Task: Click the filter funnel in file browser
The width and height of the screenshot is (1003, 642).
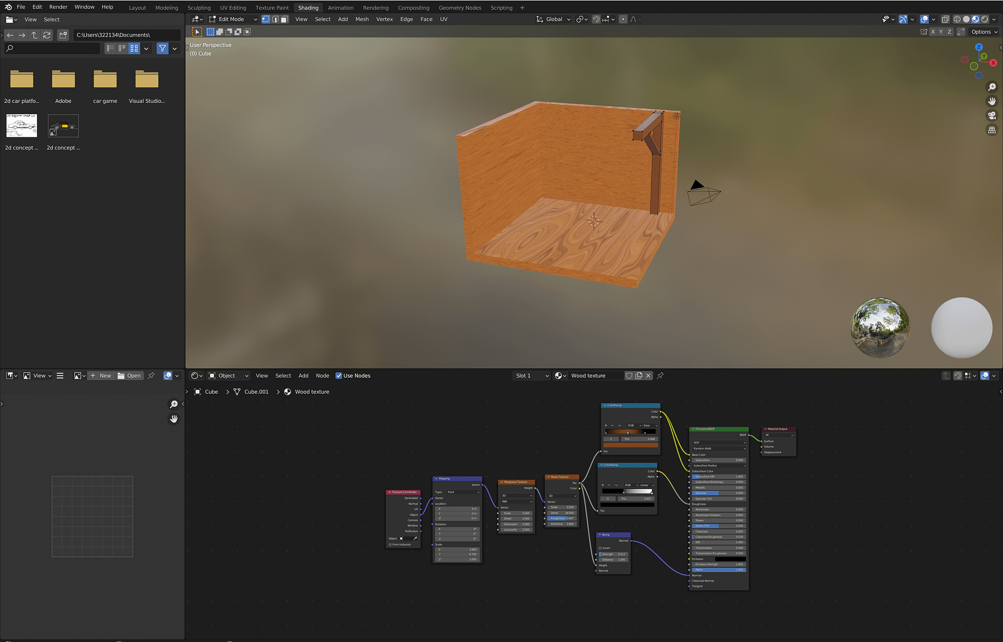Action: point(162,49)
